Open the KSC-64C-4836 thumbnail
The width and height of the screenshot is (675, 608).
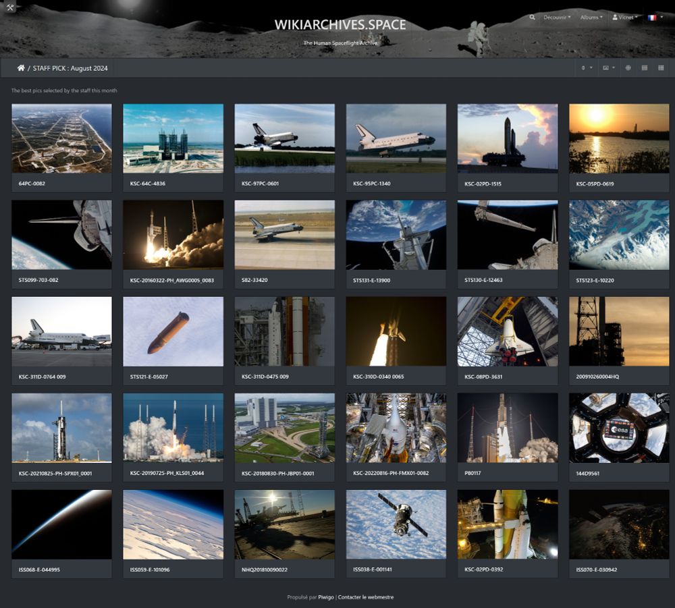[173, 138]
